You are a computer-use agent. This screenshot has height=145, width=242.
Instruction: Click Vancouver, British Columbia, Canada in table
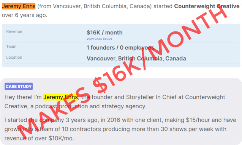136,58
